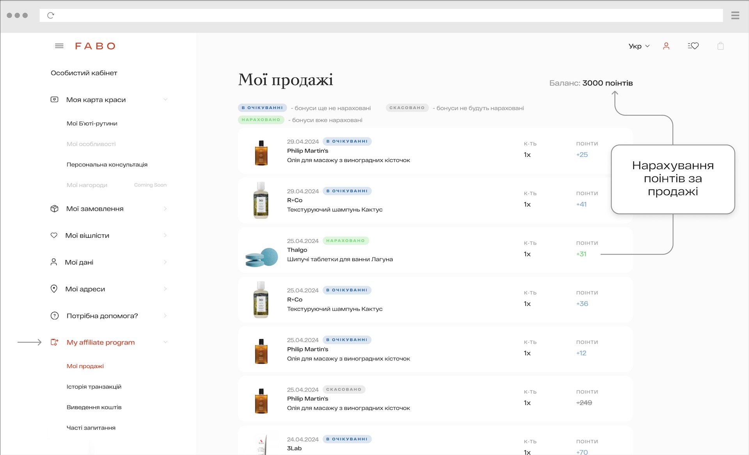Click Philip Martin's oil thumbnail dated 29.04.2024
Viewport: 749px width, 455px height.
point(261,153)
